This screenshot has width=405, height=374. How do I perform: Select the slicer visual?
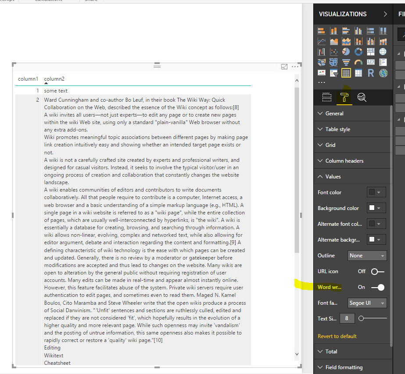[x=334, y=73]
